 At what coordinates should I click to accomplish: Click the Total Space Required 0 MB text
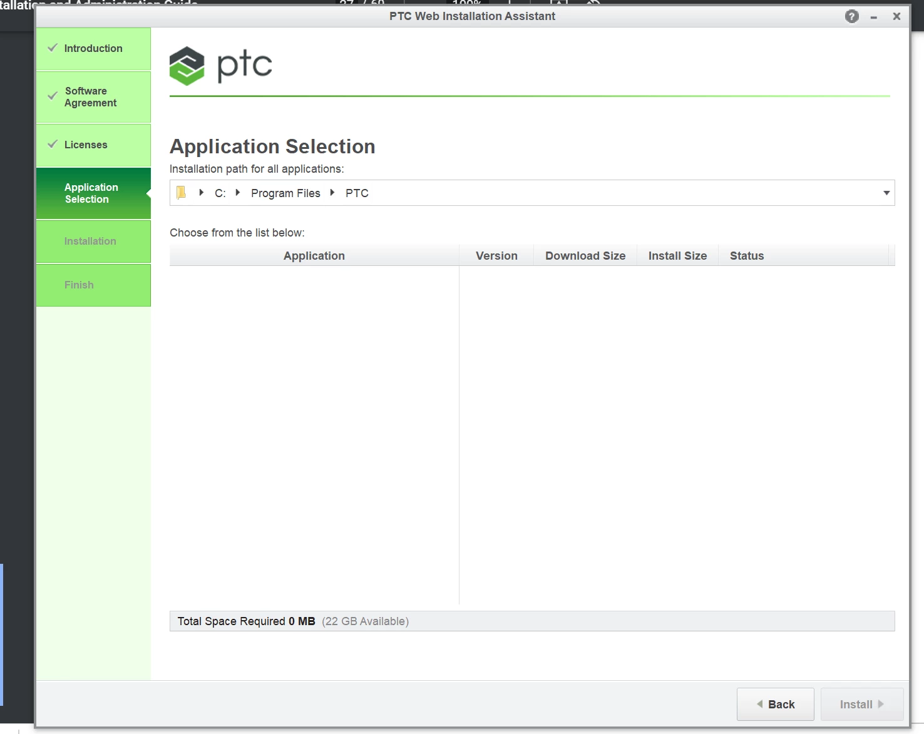246,621
